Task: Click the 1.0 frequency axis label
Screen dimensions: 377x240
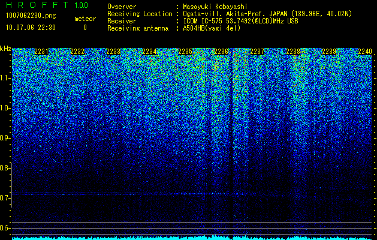Action: 4,108
